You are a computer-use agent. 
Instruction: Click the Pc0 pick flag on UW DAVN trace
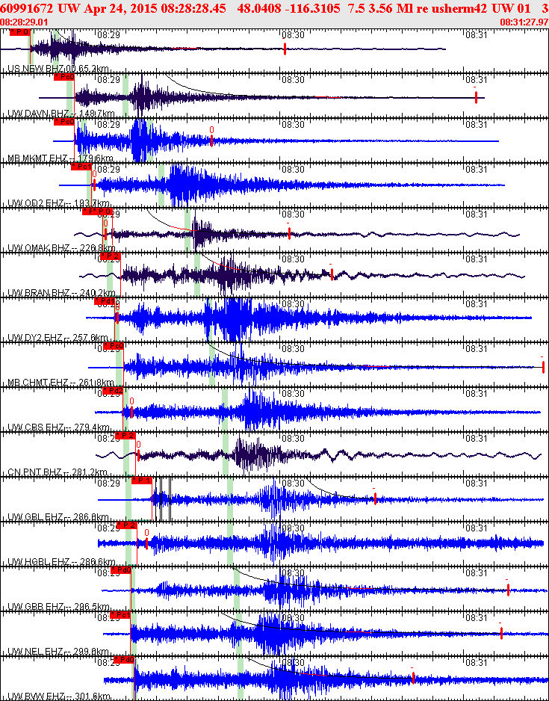tap(64, 77)
